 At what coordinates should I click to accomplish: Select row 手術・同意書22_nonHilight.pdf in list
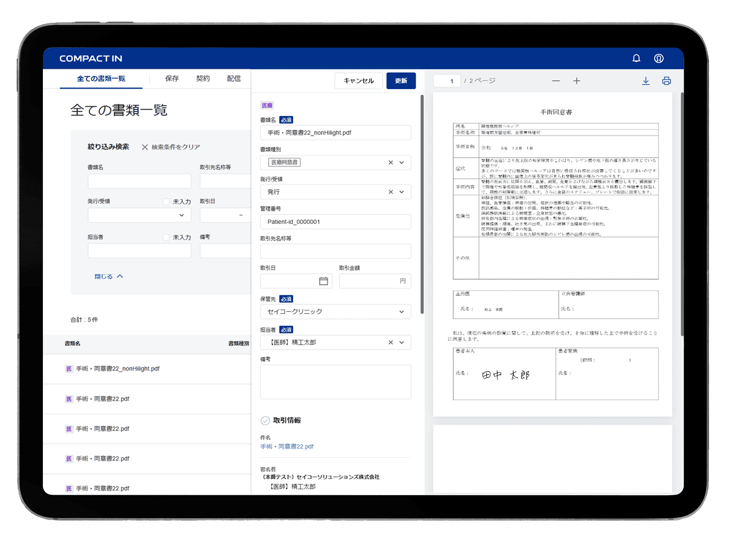pyautogui.click(x=147, y=369)
